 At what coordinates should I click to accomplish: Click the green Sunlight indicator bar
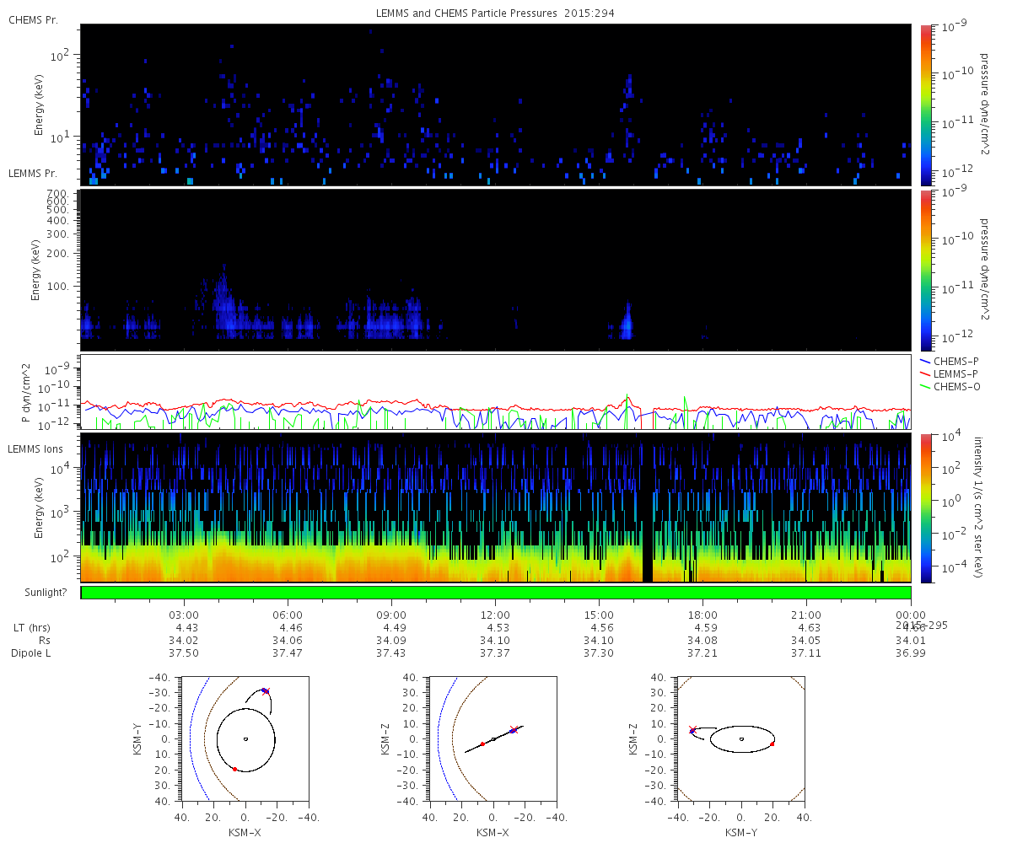point(496,593)
